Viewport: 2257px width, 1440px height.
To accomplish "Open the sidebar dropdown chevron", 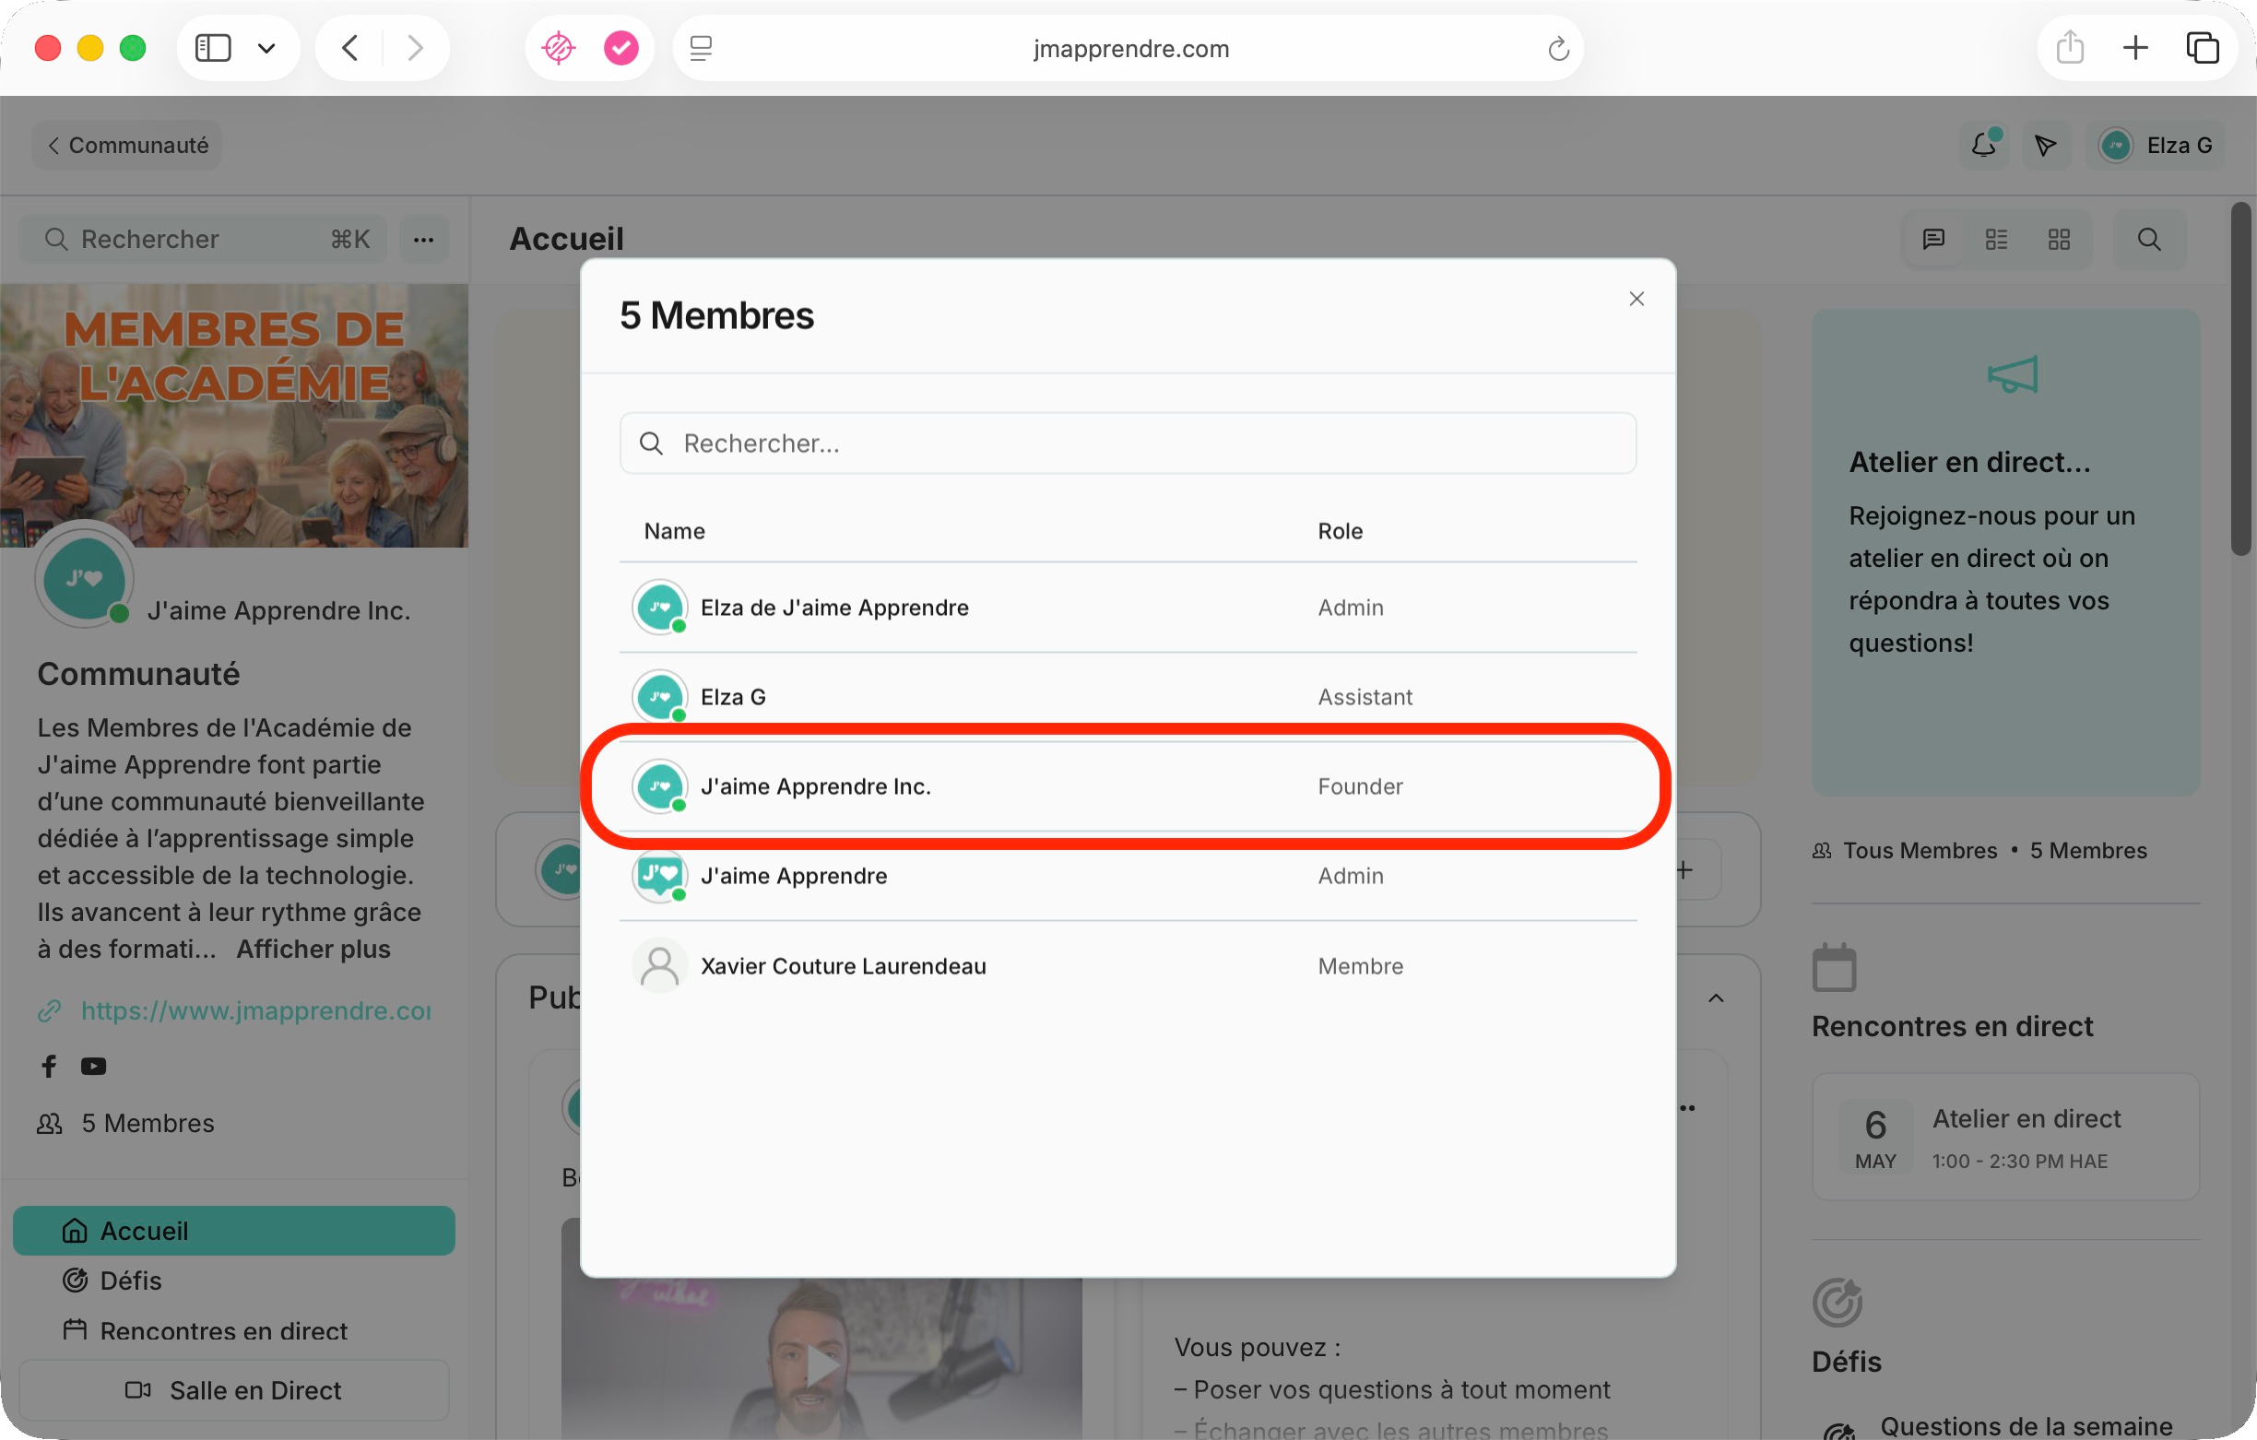I will (267, 48).
